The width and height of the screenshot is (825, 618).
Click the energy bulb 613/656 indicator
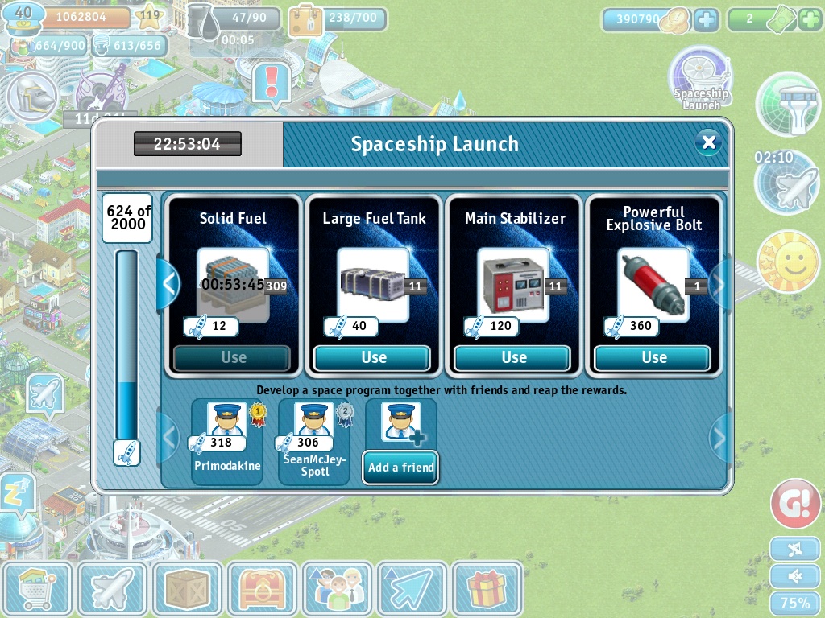click(130, 46)
